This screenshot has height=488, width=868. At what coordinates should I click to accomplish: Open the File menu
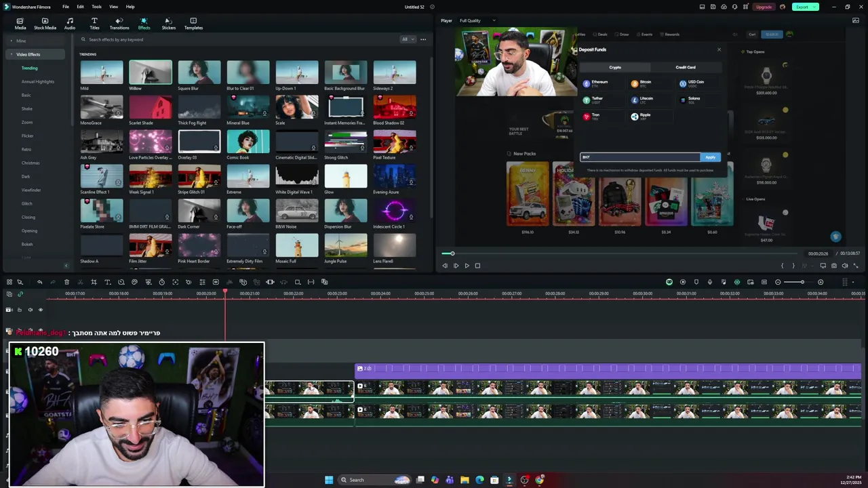66,7
